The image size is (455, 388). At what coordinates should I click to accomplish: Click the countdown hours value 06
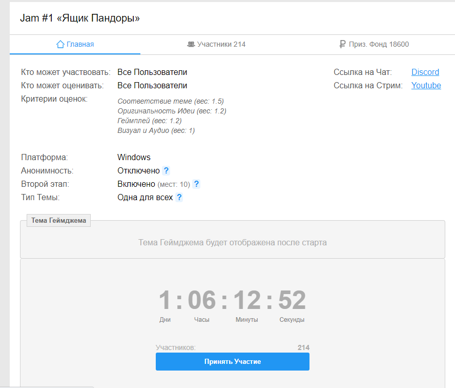click(x=202, y=300)
